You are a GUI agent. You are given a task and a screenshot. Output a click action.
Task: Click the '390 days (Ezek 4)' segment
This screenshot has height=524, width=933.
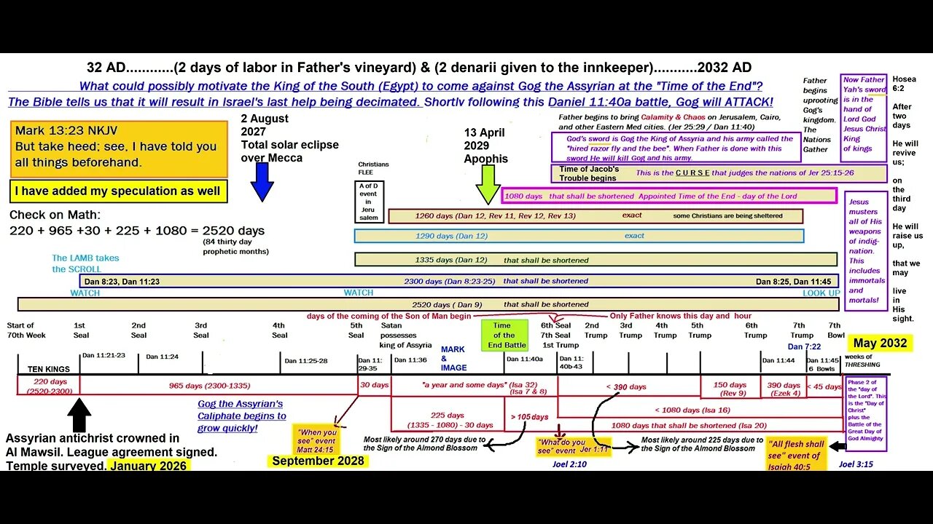pos(784,389)
